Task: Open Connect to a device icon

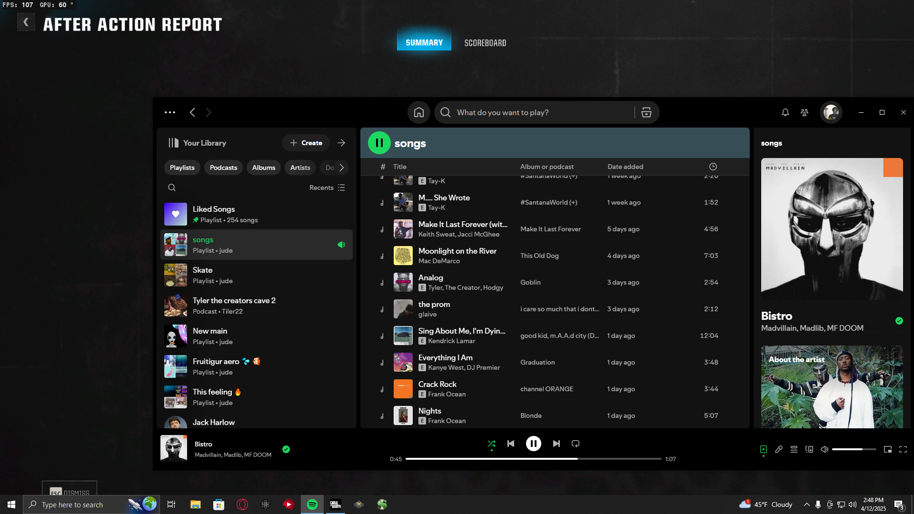Action: tap(809, 449)
